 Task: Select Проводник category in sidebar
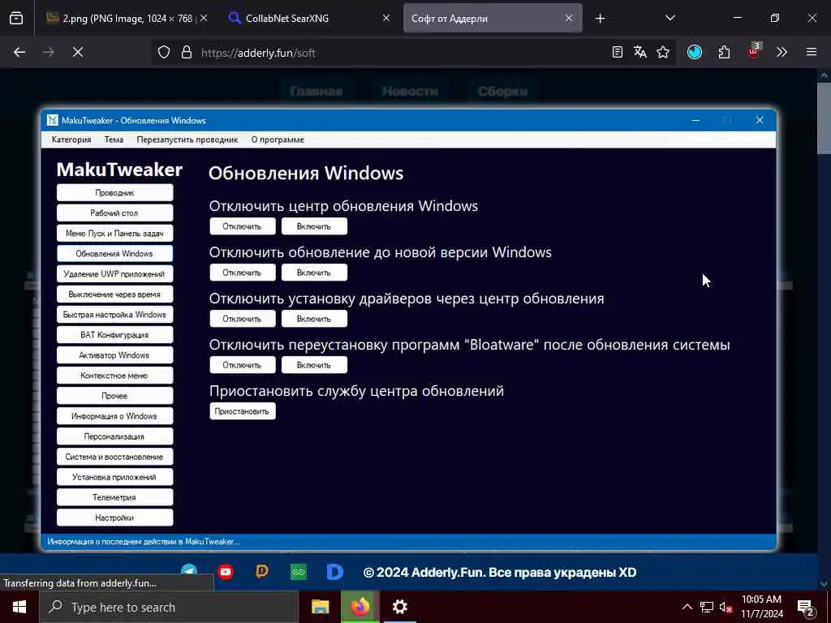(115, 193)
